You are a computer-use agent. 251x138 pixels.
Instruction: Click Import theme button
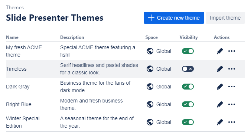[x=225, y=18]
